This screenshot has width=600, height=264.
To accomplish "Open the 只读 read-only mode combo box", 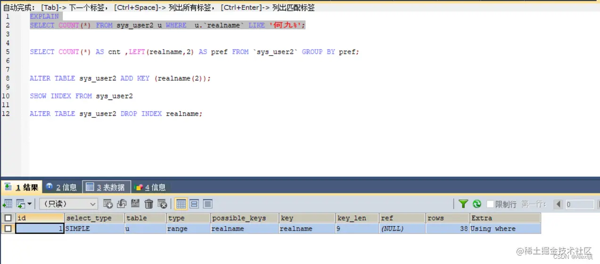I will (x=68, y=204).
